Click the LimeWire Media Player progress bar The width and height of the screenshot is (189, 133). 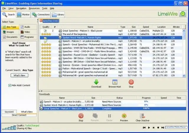pyautogui.click(x=176, y=127)
